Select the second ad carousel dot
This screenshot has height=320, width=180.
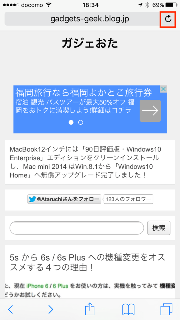[80, 122]
